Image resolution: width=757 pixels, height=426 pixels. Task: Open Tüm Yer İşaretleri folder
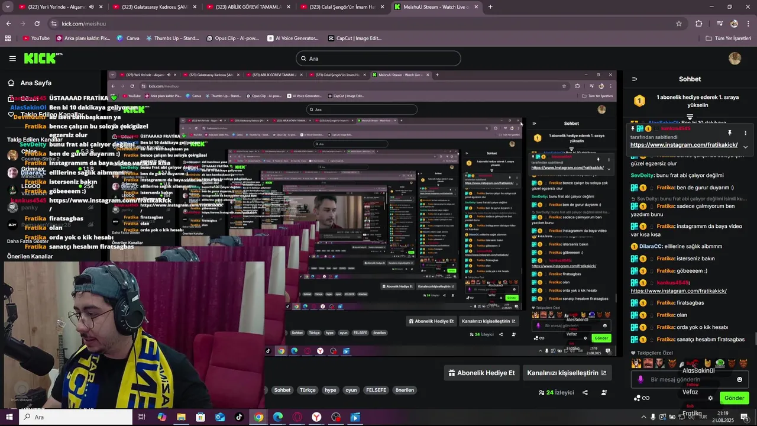[729, 38]
